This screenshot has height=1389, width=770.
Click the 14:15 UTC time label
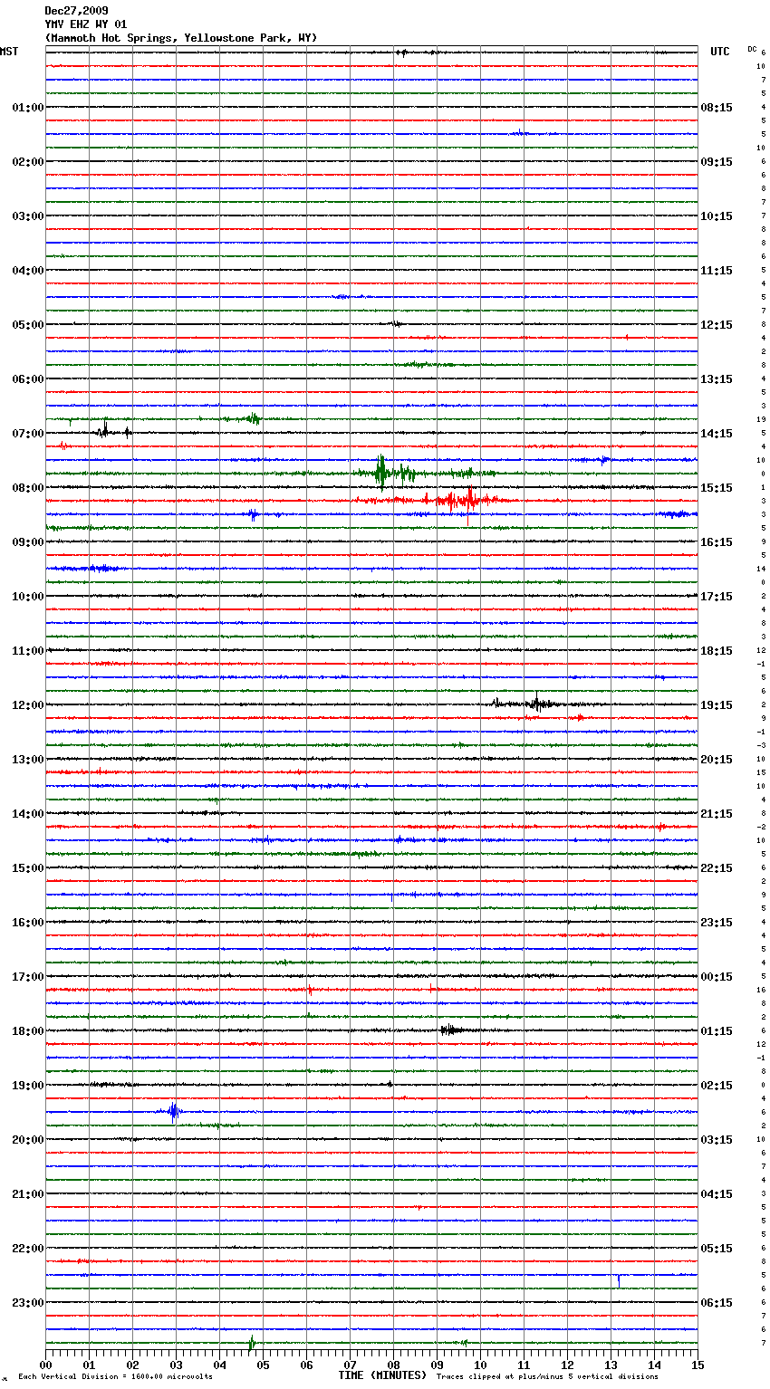click(x=717, y=434)
